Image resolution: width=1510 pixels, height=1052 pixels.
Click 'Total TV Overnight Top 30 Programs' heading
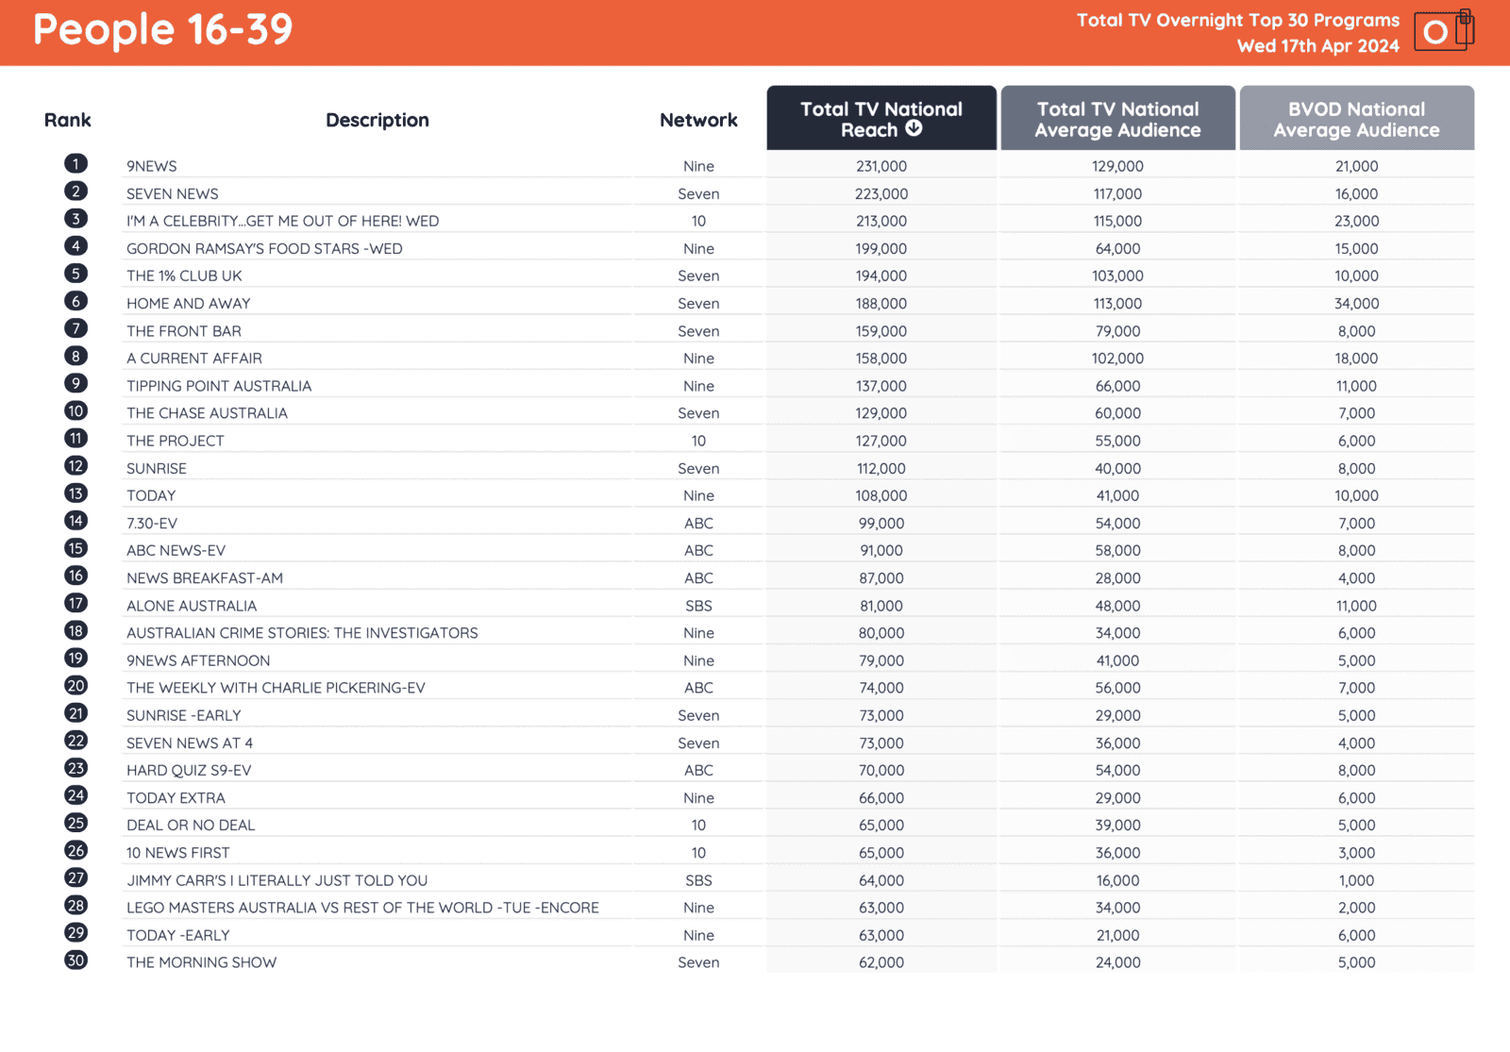click(1238, 20)
